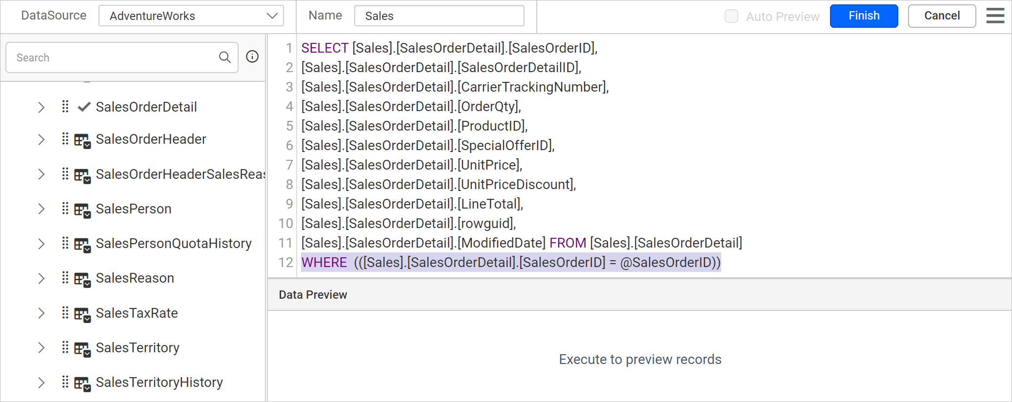Select the Data Preview section header
The width and height of the screenshot is (1012, 402).
(313, 294)
